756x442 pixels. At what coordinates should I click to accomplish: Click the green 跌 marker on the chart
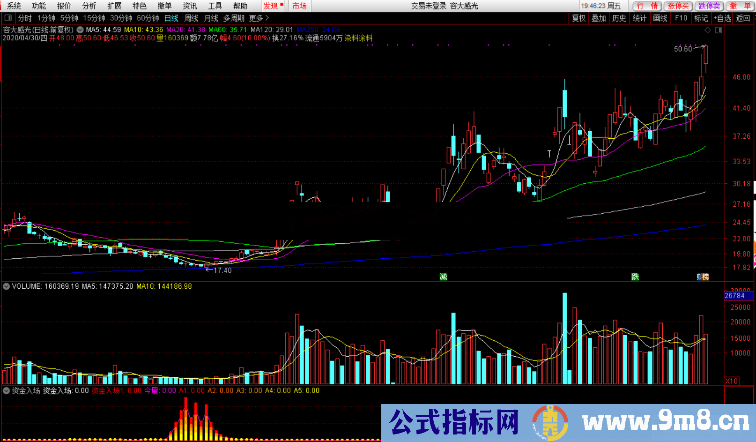click(x=635, y=277)
